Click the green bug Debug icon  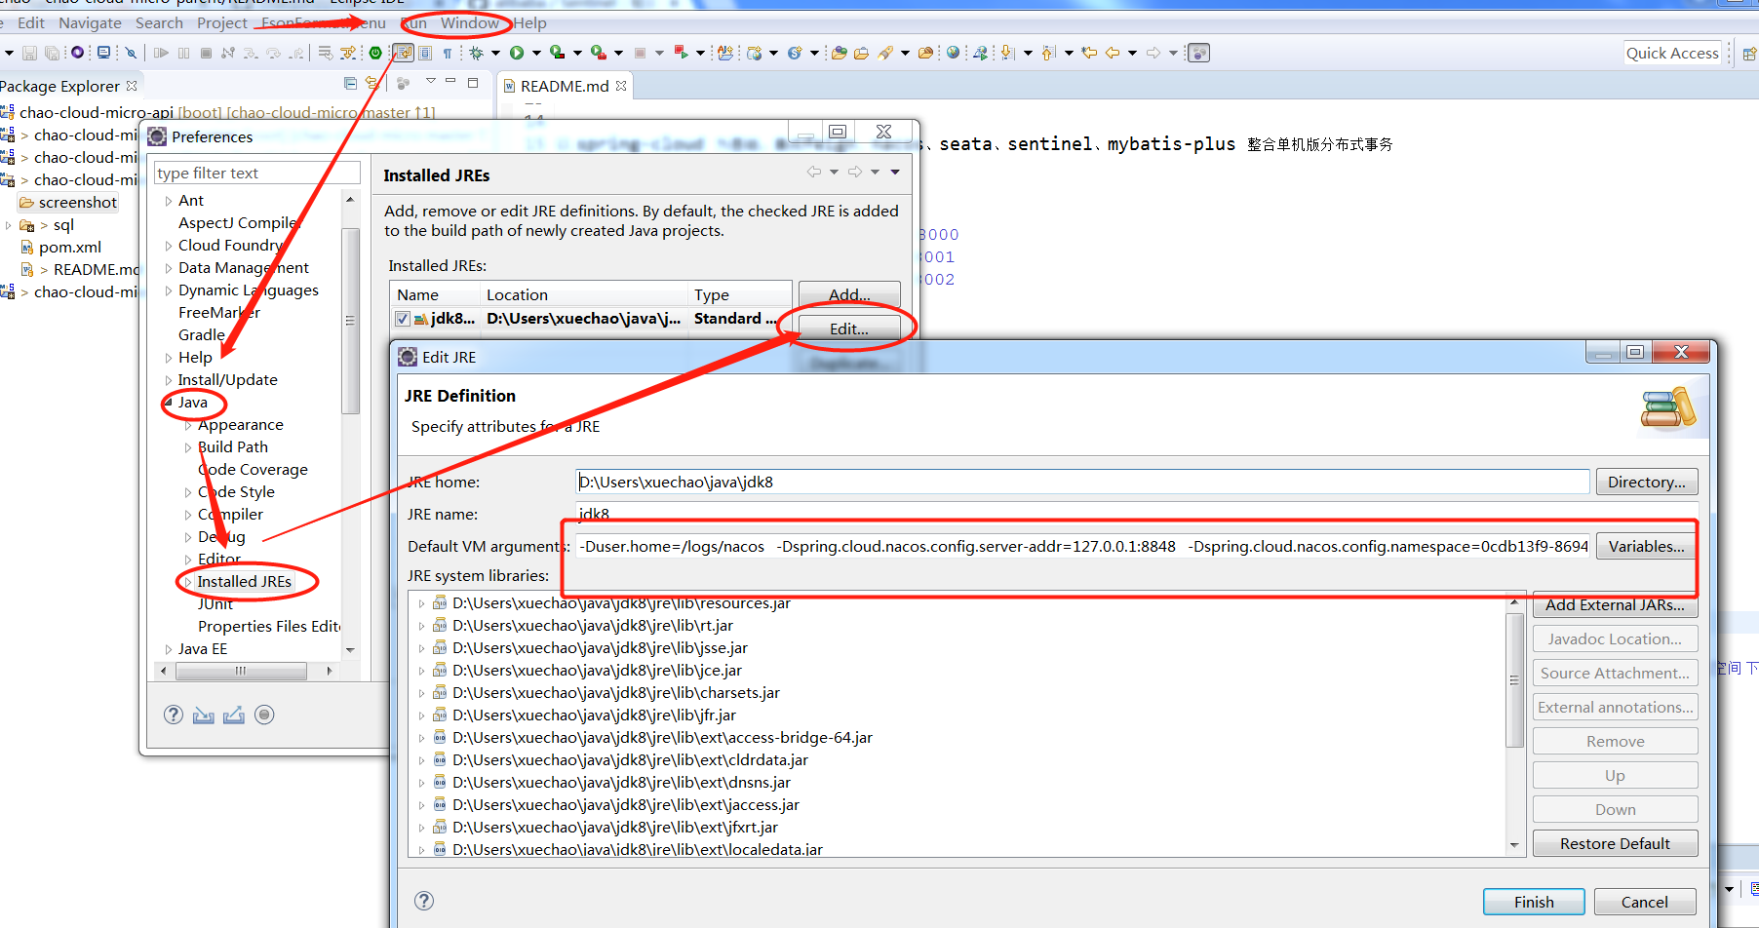pos(476,53)
